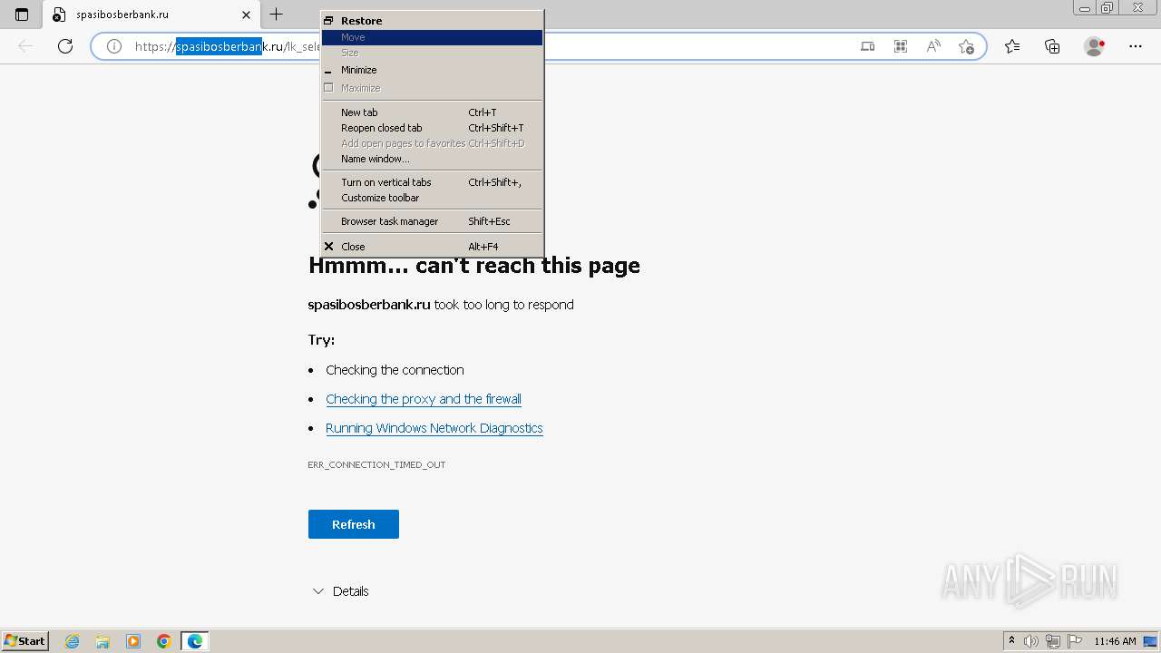Screen dimensions: 1161x653
Task: Open the Favorites list icon
Action: tap(1012, 46)
